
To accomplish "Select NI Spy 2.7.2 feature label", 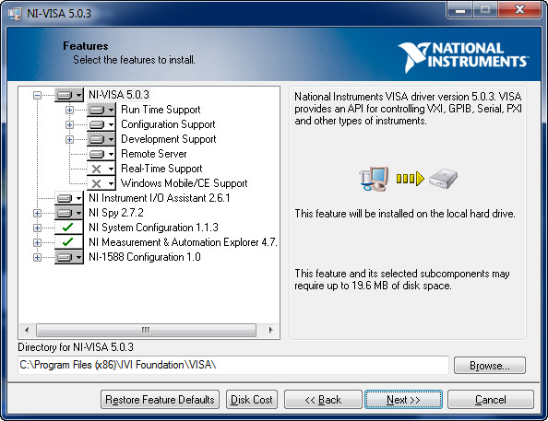I will [116, 213].
